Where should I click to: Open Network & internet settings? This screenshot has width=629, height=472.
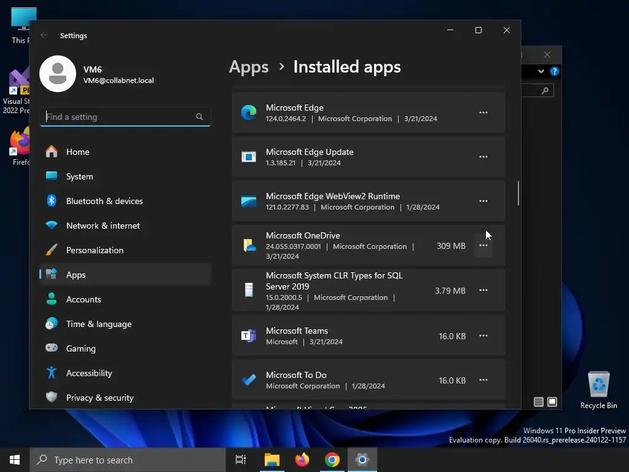click(x=125, y=226)
